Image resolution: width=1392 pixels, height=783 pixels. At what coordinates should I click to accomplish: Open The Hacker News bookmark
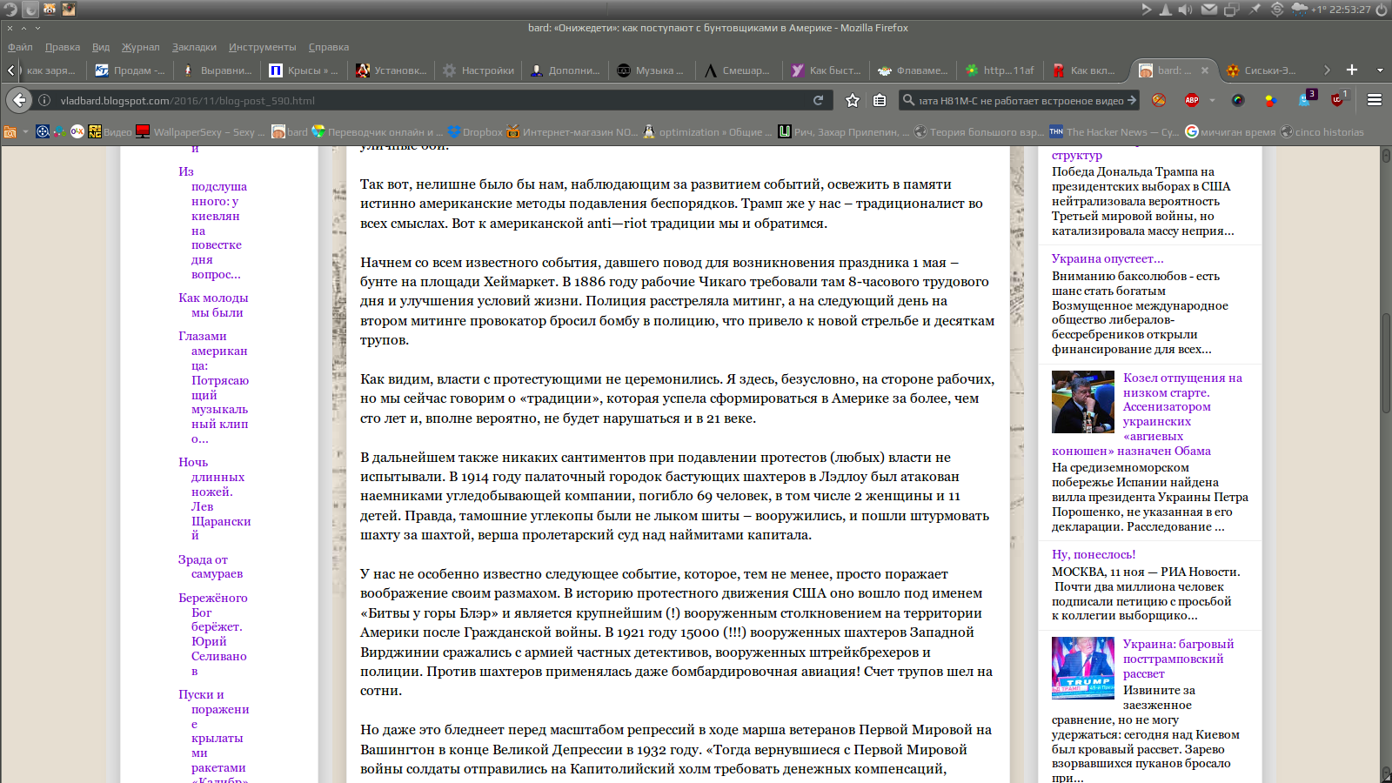click(1114, 132)
